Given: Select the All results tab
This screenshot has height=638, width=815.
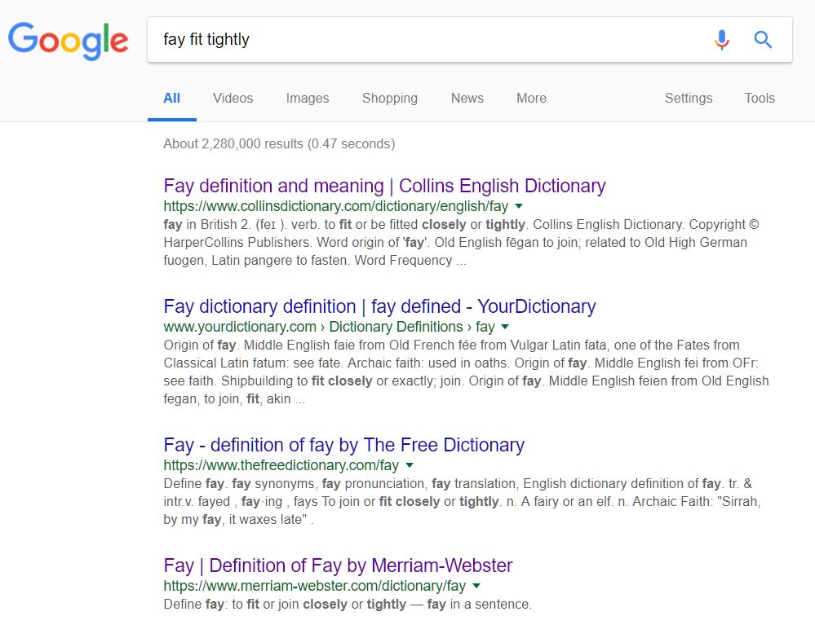Looking at the screenshot, I should (x=171, y=98).
